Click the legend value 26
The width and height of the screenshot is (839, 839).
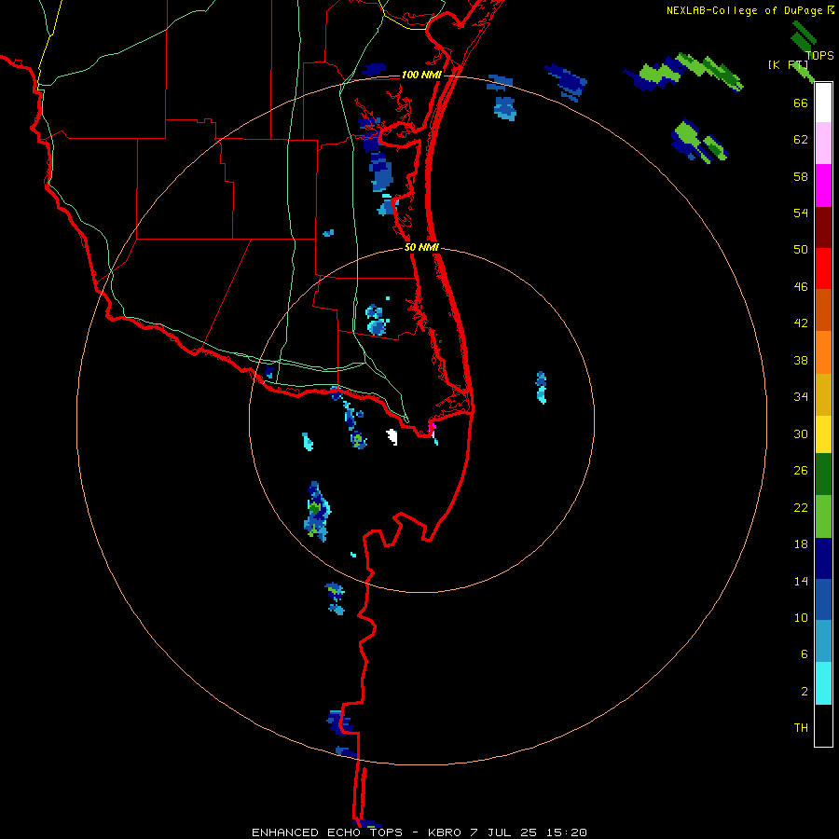pos(801,471)
